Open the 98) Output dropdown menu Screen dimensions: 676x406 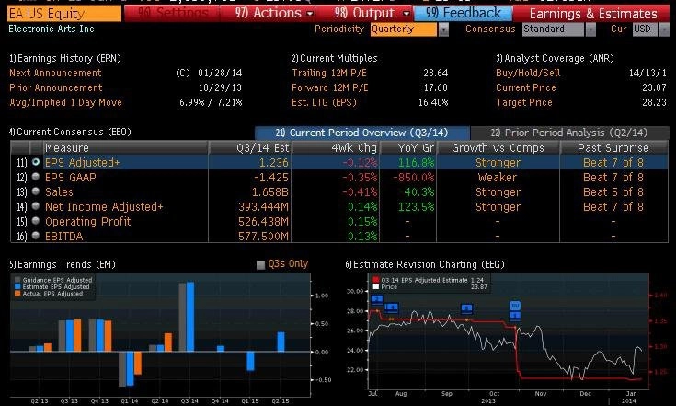coord(371,14)
